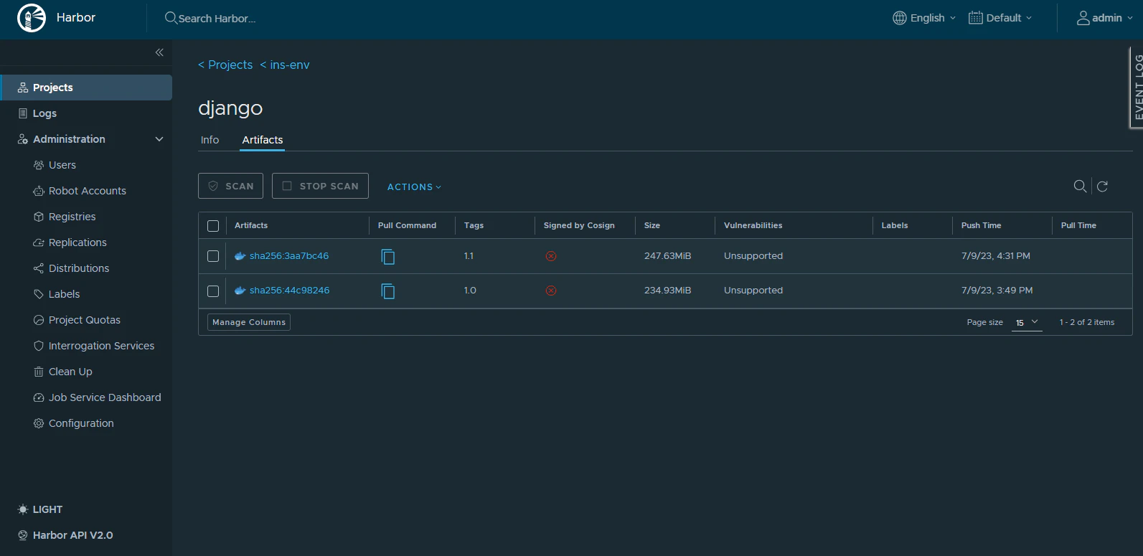Click the STOP SCAN button

click(320, 186)
